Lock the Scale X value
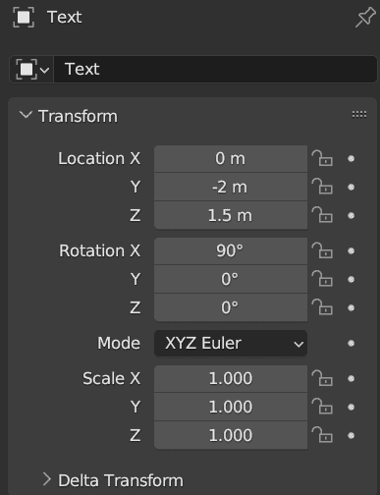 (x=322, y=378)
